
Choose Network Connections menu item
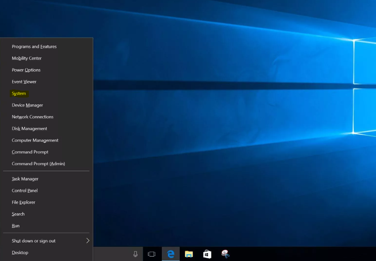pos(32,117)
